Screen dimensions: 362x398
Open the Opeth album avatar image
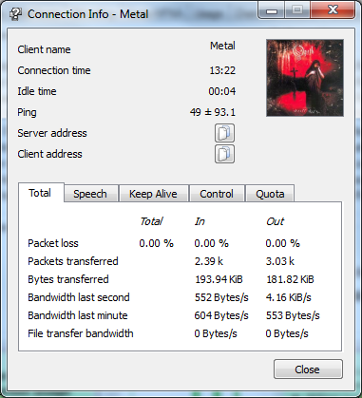click(x=305, y=78)
